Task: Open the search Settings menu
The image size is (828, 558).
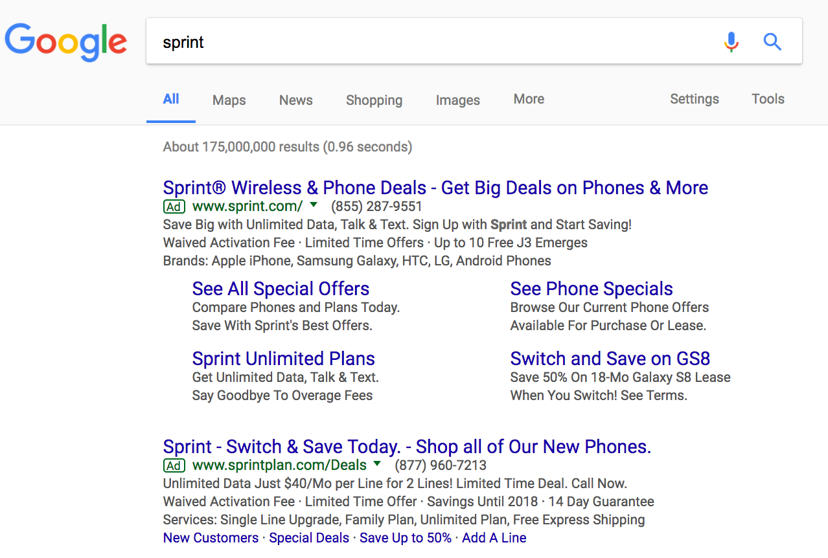Action: 694,99
